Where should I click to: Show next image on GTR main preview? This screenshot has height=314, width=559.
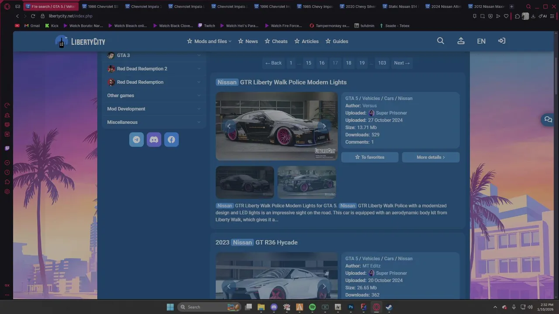click(x=324, y=126)
